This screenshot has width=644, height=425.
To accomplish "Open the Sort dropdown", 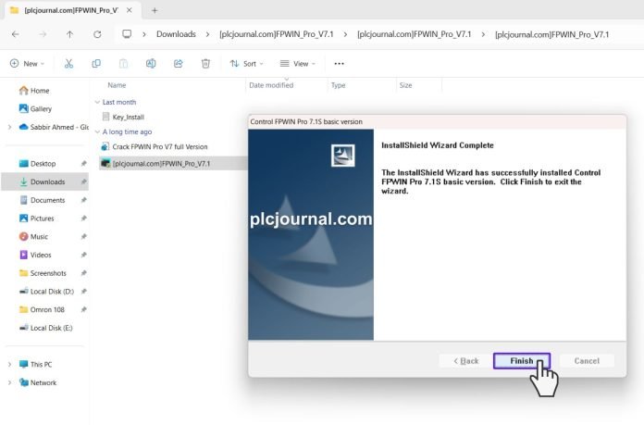I will (x=247, y=64).
